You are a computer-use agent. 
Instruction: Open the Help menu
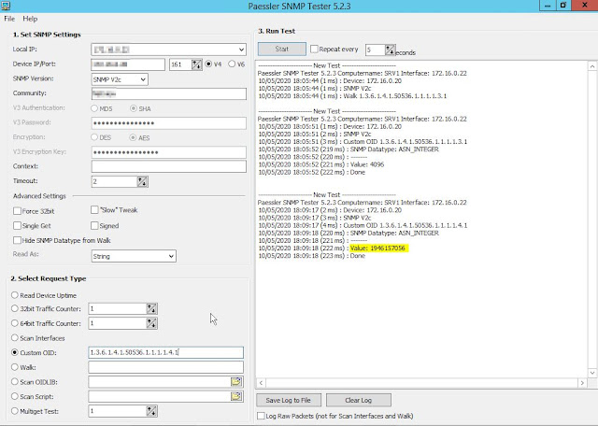tap(30, 19)
